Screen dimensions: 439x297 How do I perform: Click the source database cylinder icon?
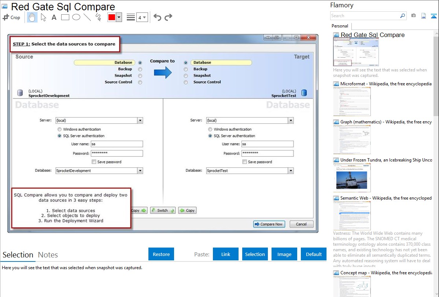pos(20,93)
